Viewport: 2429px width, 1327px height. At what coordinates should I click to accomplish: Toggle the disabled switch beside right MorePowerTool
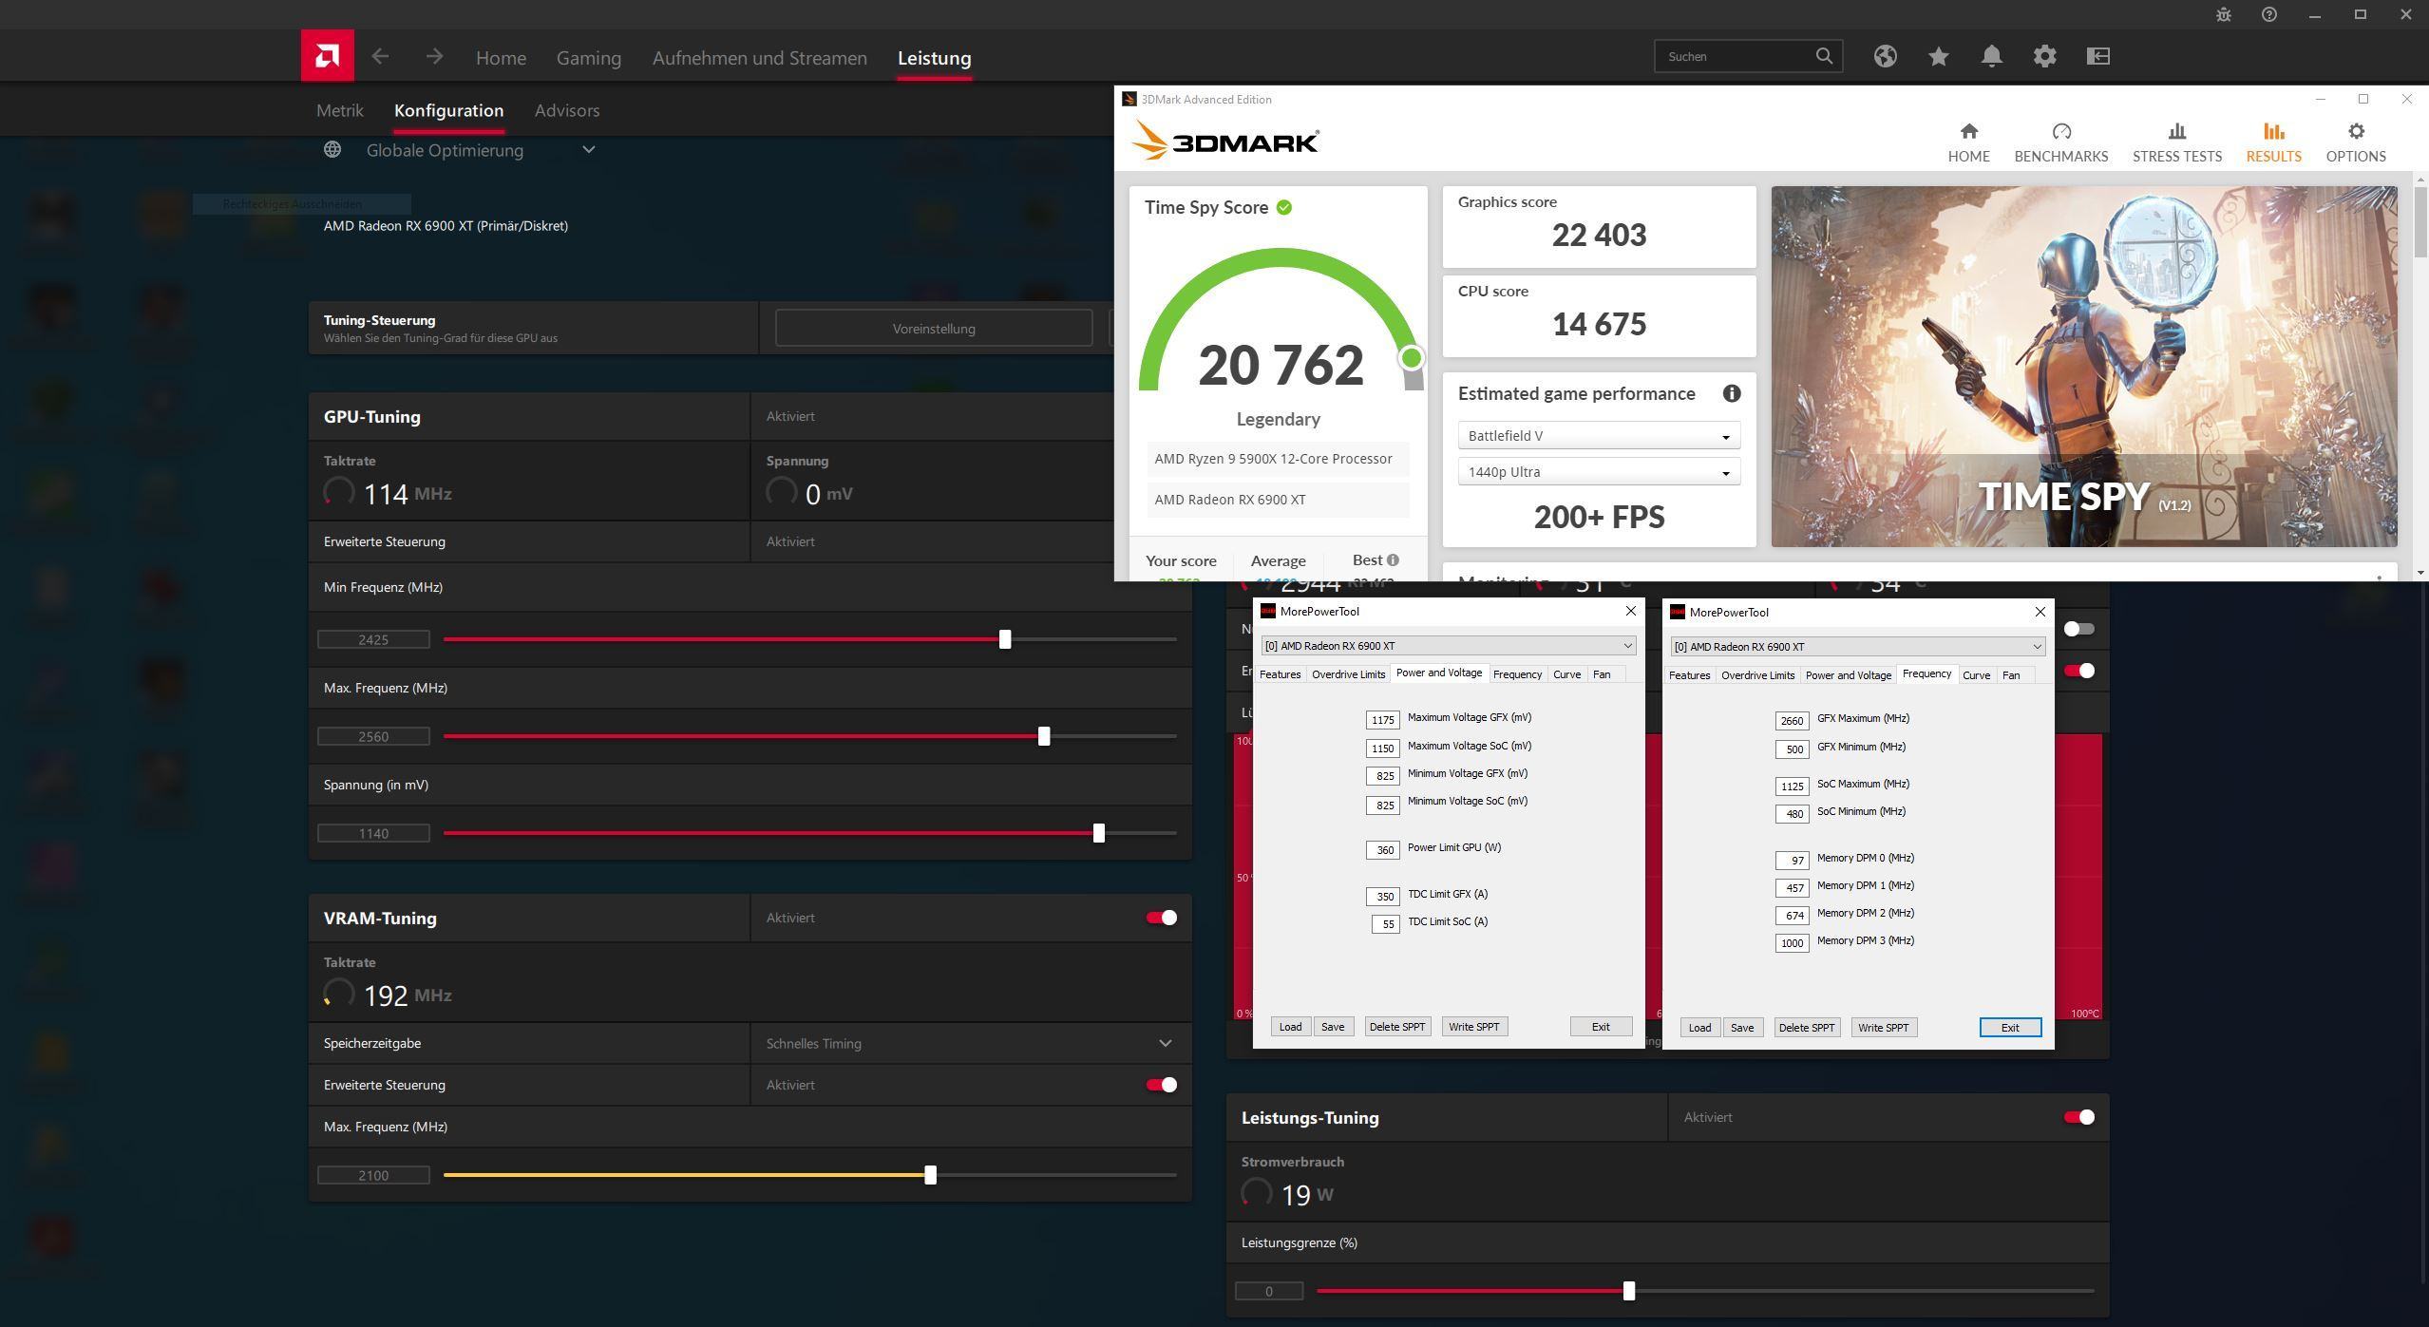(2078, 629)
